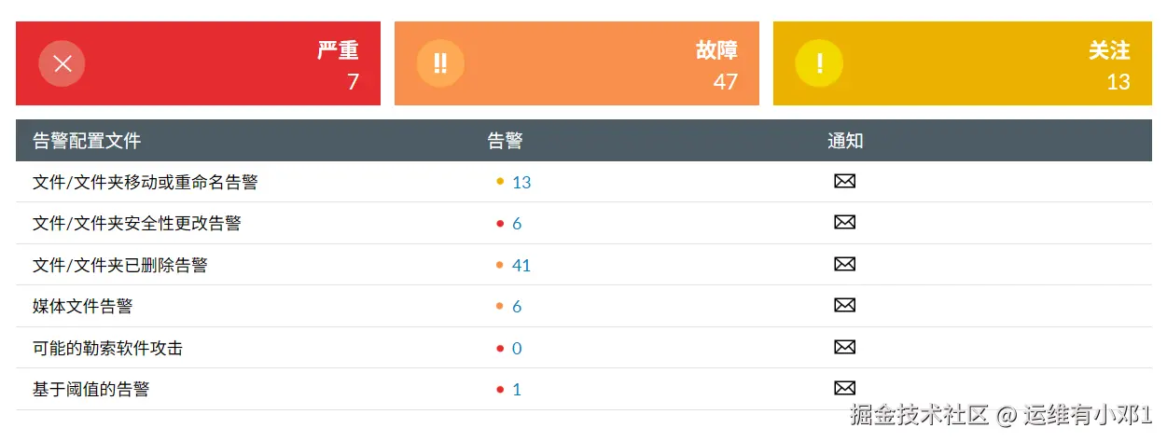Open the 41 deleted-file alerts link
This screenshot has width=1167, height=442.
coord(521,266)
